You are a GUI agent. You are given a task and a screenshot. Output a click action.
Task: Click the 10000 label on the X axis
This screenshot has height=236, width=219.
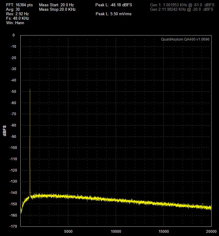coord(116,232)
